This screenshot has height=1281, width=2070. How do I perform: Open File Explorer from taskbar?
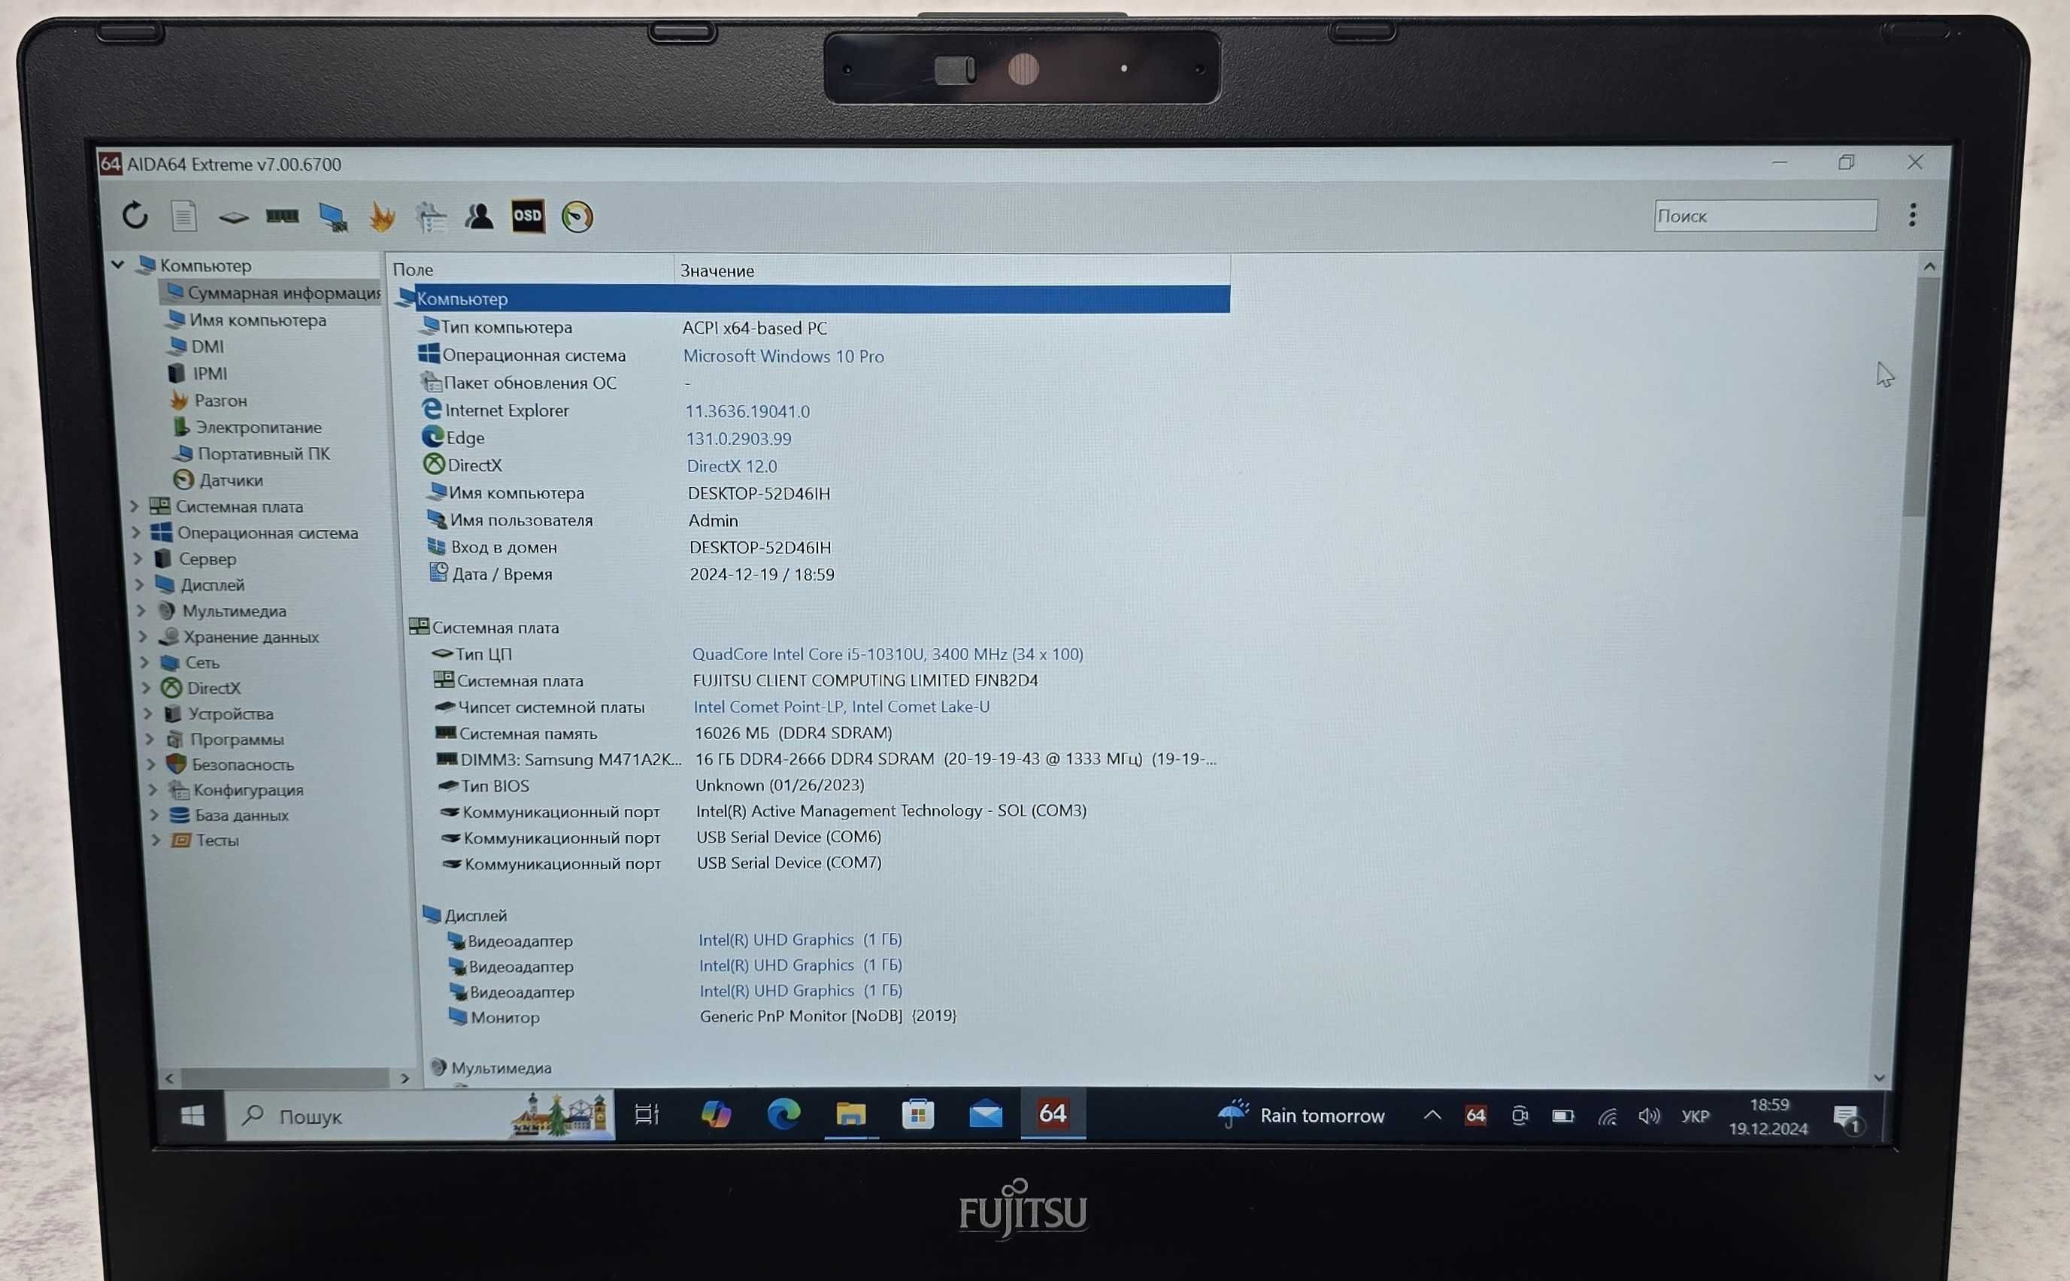[850, 1114]
